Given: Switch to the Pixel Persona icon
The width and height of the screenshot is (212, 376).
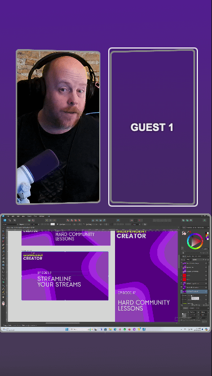Looking at the screenshot, I should coord(10,220).
